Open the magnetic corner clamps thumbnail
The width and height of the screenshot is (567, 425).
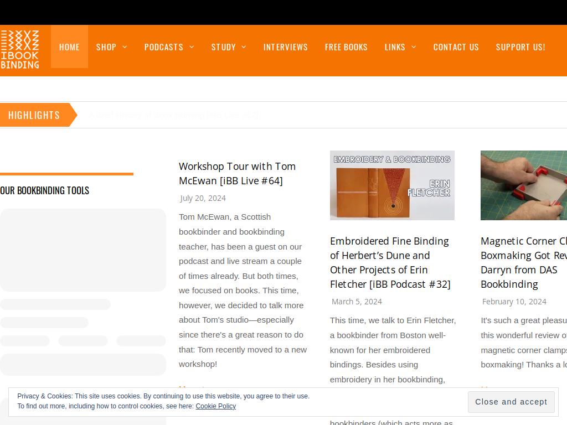tap(524, 185)
